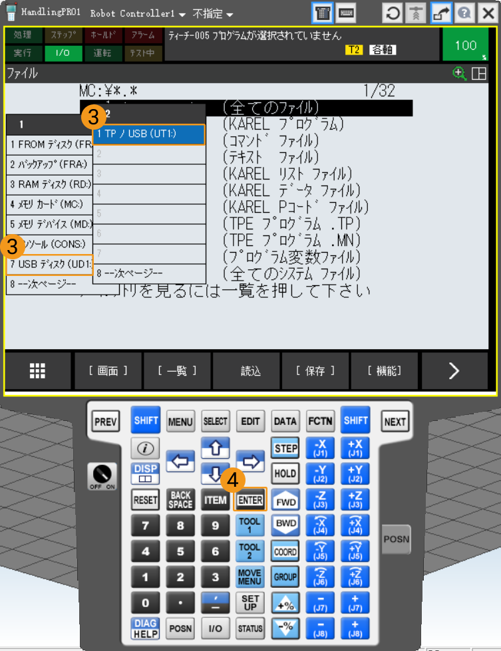Click the +% speed override key
Image resolution: width=501 pixels, height=651 pixels.
tap(285, 602)
